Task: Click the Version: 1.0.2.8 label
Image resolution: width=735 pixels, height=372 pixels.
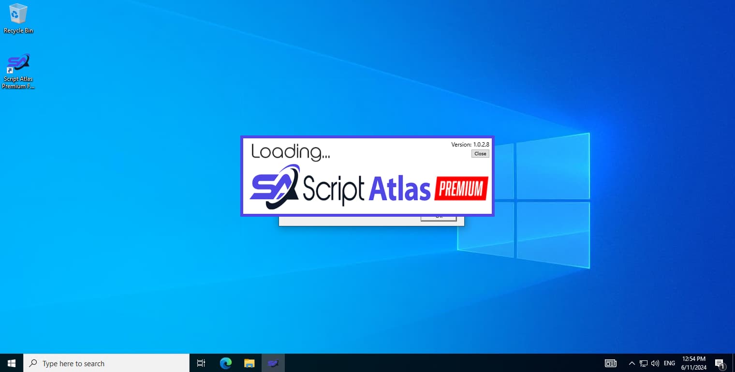Action: click(470, 144)
